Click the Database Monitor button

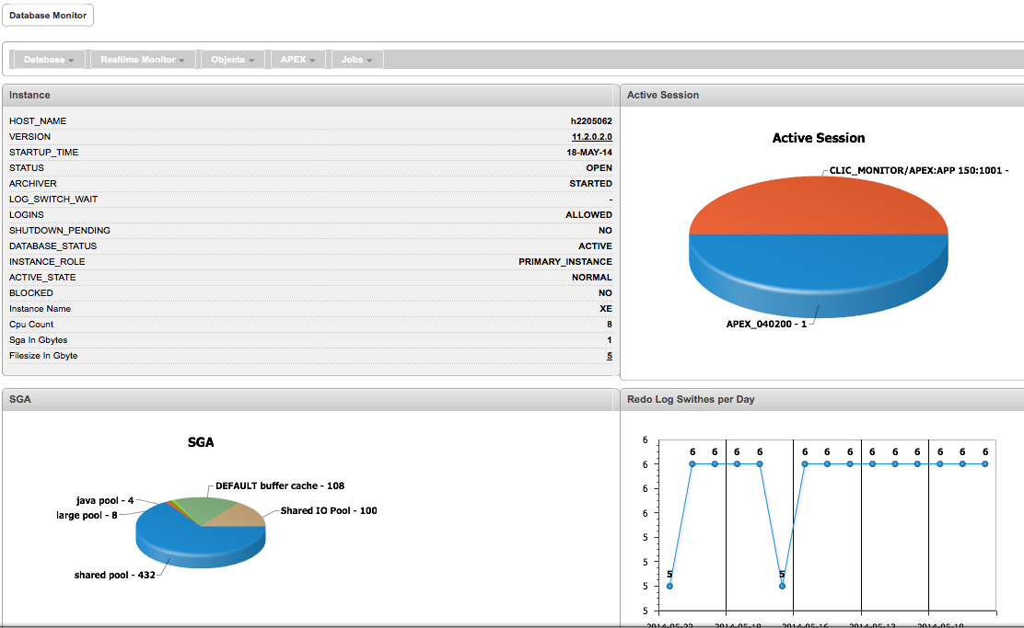pos(48,15)
